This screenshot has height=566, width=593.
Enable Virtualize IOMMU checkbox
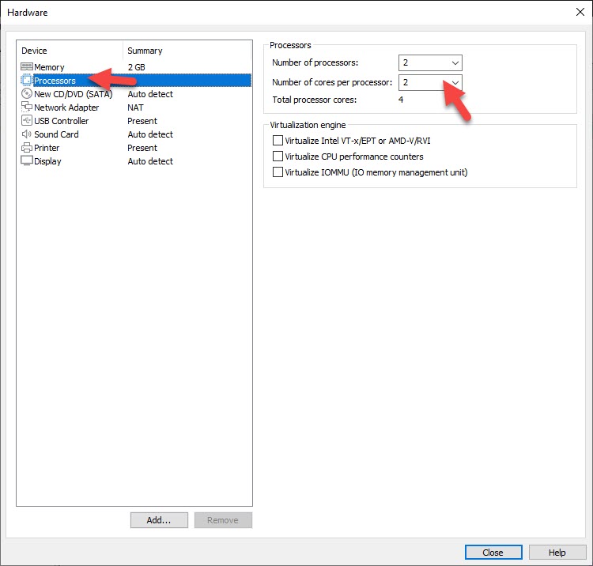pyautogui.click(x=278, y=172)
